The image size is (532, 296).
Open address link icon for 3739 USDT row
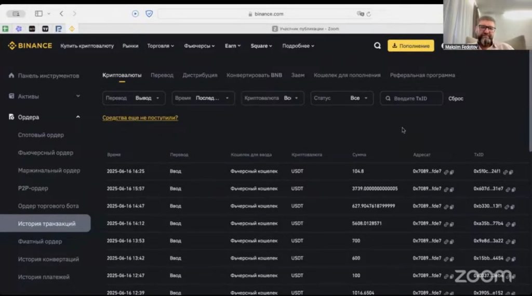pyautogui.click(x=445, y=190)
